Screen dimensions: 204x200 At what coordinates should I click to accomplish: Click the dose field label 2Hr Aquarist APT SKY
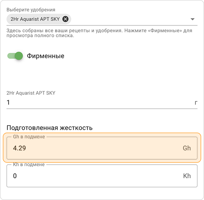[x=31, y=93]
